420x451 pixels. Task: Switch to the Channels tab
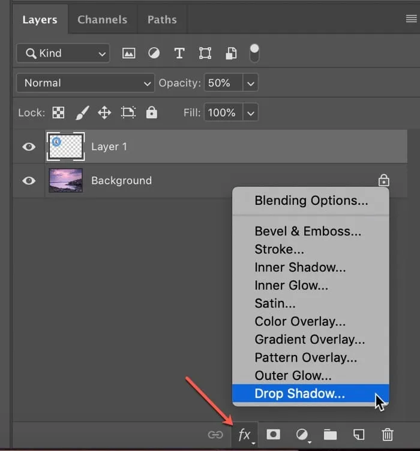tap(103, 20)
